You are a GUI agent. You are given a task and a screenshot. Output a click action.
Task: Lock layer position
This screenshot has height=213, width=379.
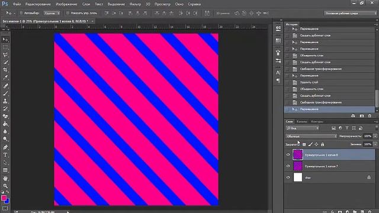pyautogui.click(x=316, y=144)
